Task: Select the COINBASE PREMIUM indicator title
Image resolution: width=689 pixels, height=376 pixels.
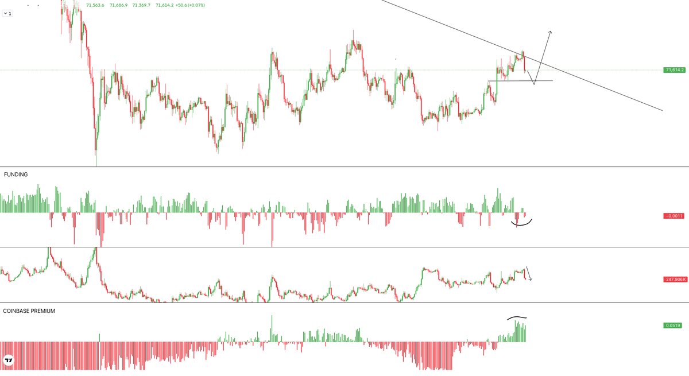Action: pyautogui.click(x=29, y=311)
